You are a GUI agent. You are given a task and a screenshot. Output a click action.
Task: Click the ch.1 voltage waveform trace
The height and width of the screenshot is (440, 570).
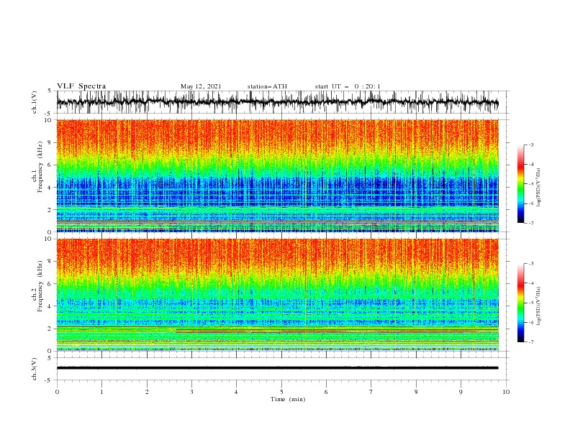(x=278, y=102)
